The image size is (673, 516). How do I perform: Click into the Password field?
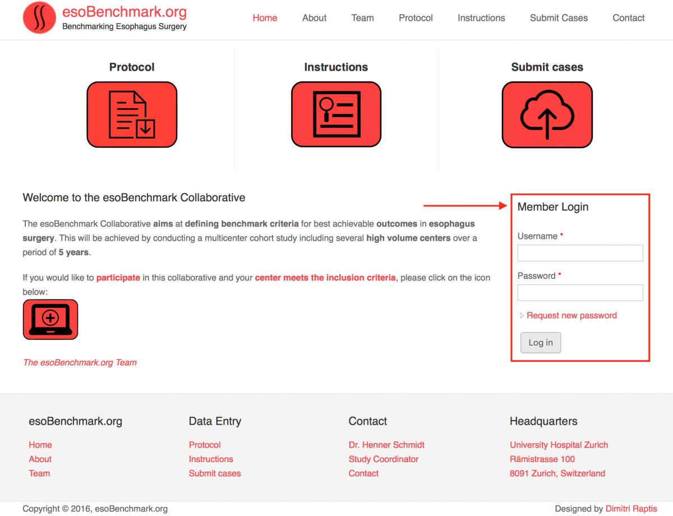click(580, 292)
